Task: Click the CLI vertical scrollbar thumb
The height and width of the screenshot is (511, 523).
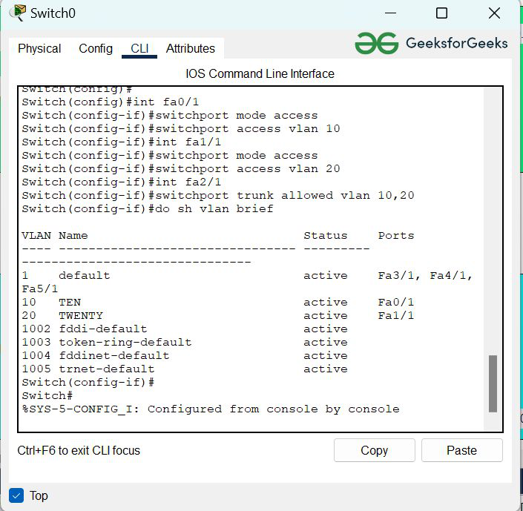Action: tap(493, 383)
